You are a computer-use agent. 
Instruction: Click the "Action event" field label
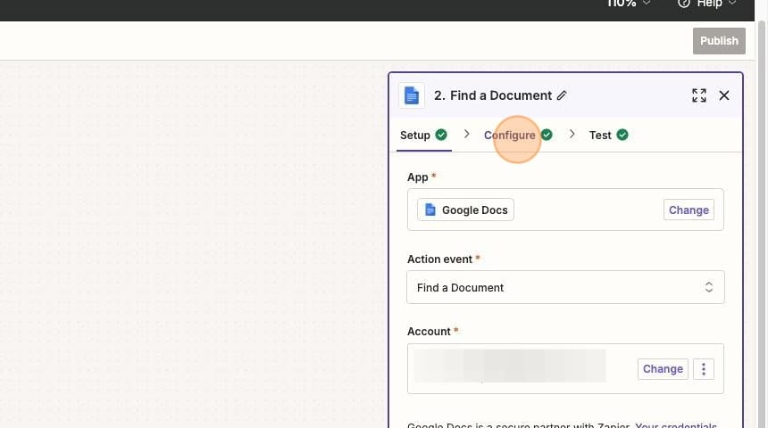click(439, 259)
